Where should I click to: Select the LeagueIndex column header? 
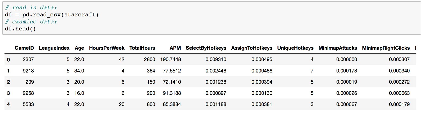(54, 48)
